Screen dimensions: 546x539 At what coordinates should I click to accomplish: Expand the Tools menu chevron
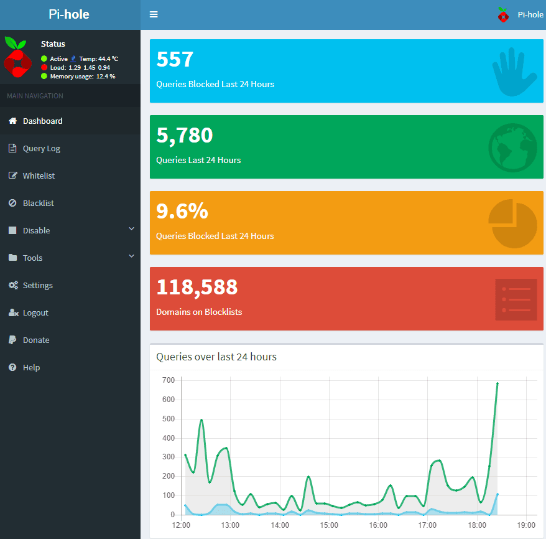(x=132, y=256)
